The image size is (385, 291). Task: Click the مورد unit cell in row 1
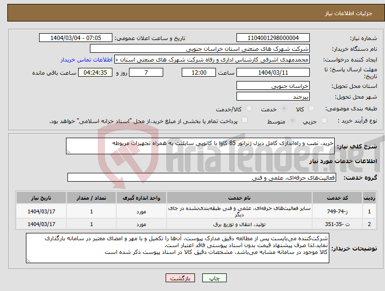point(141,211)
